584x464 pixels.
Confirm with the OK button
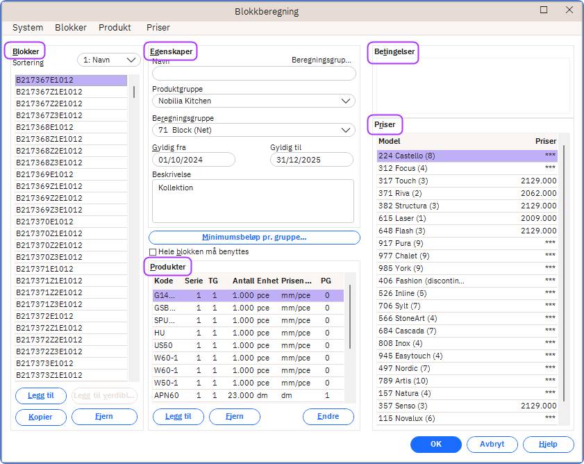(x=435, y=445)
